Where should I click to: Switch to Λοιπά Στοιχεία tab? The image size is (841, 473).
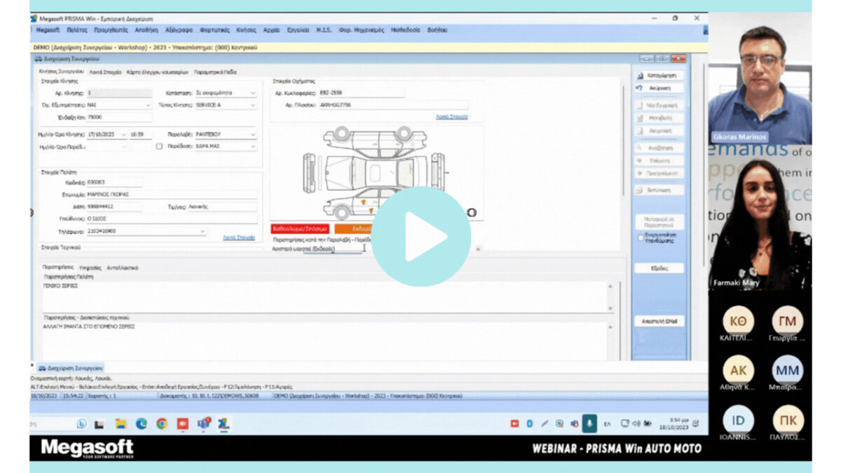[x=105, y=71]
